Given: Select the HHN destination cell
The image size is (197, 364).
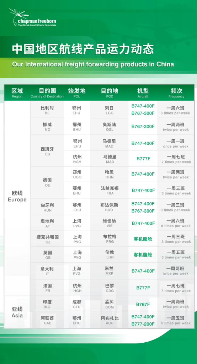Looking at the screenshot, I should (x=110, y=174).
